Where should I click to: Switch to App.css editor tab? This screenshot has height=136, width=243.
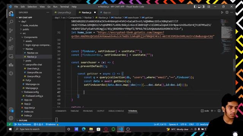point(107,12)
